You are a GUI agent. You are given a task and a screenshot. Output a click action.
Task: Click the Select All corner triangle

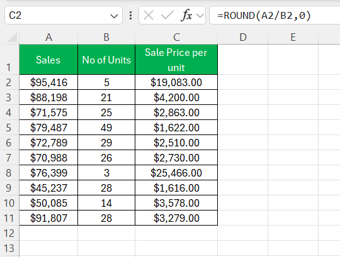[12, 37]
